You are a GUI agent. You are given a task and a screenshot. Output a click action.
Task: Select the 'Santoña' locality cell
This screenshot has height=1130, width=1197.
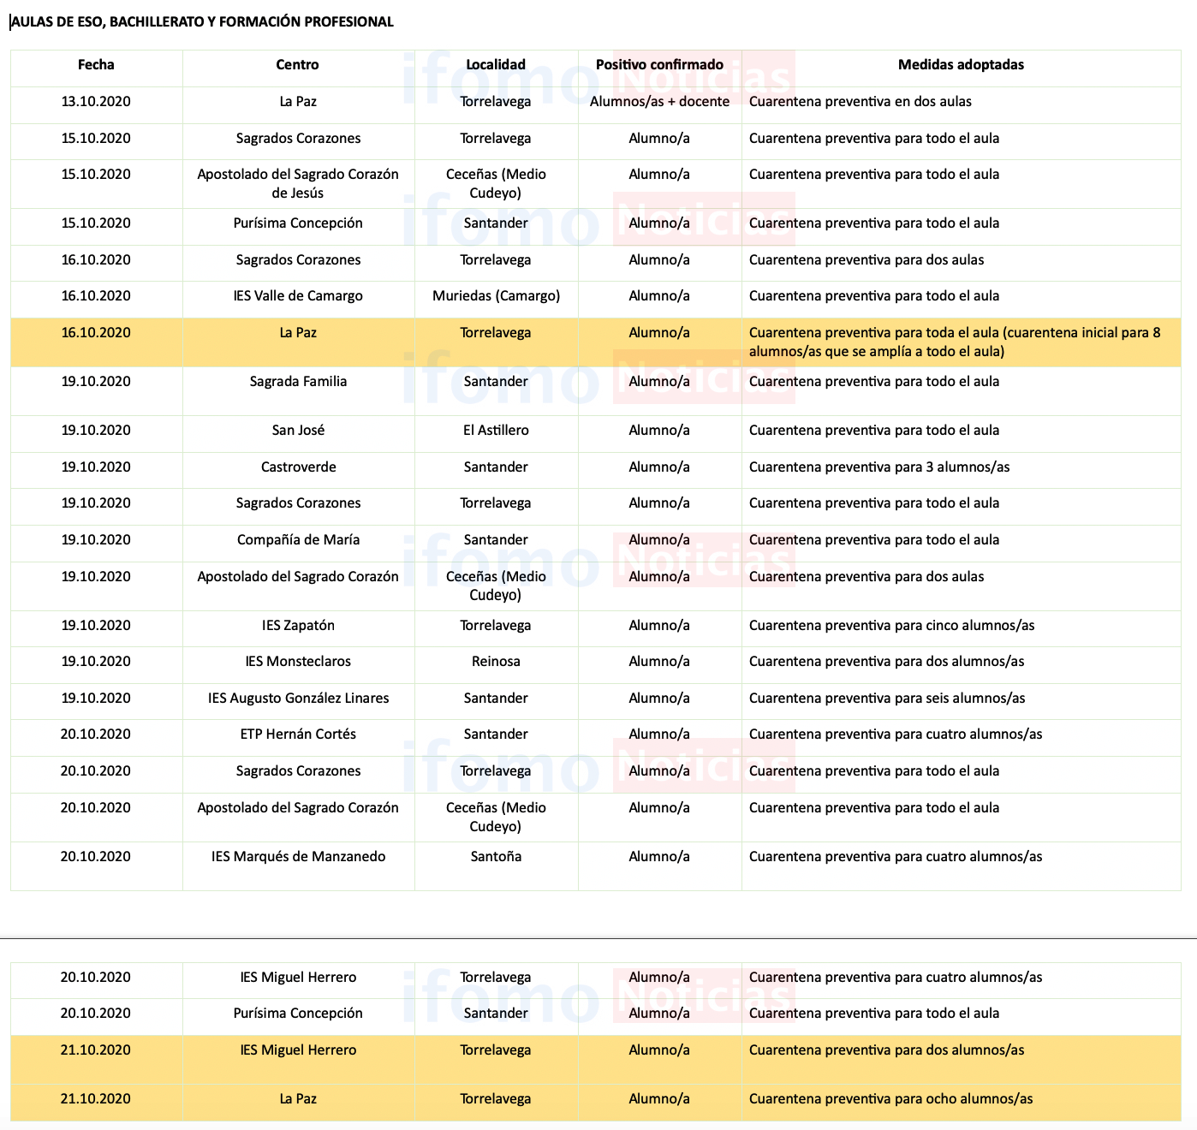[x=496, y=857]
